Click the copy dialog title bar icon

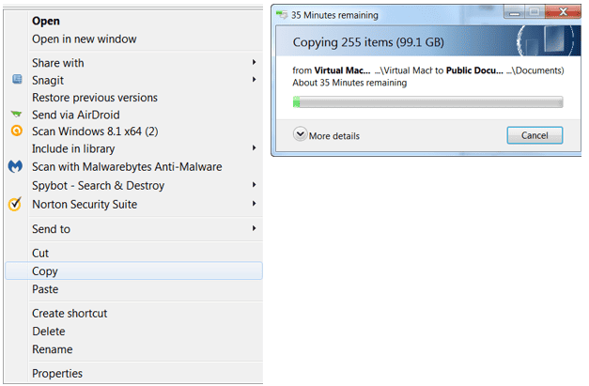click(x=283, y=15)
